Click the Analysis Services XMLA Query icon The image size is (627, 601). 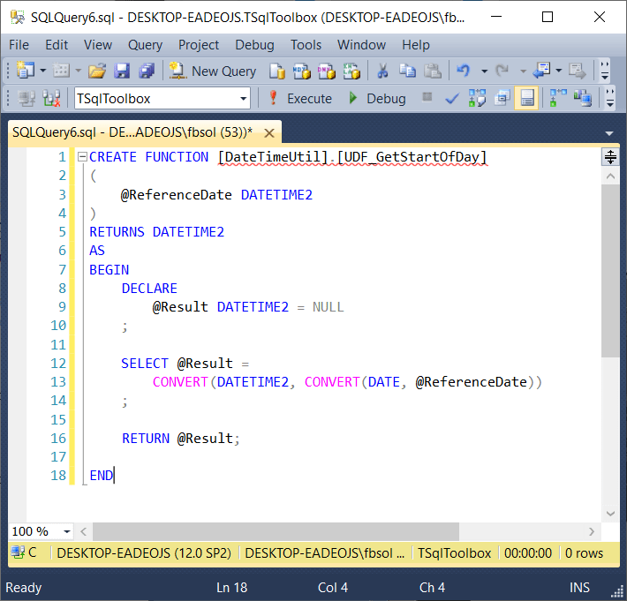pyautogui.click(x=351, y=71)
